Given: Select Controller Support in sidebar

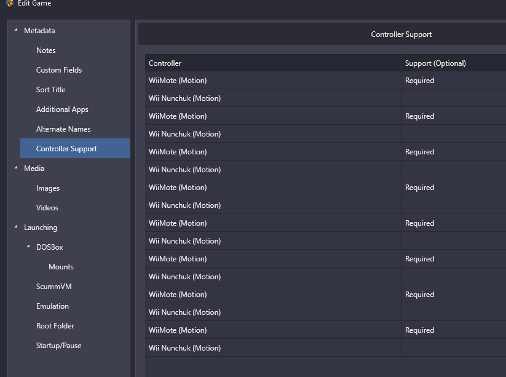Looking at the screenshot, I should tap(75, 148).
